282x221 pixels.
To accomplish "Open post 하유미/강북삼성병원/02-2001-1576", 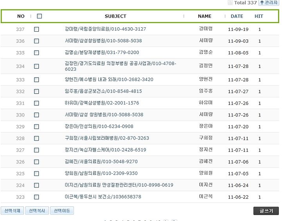I will [x=102, y=103].
